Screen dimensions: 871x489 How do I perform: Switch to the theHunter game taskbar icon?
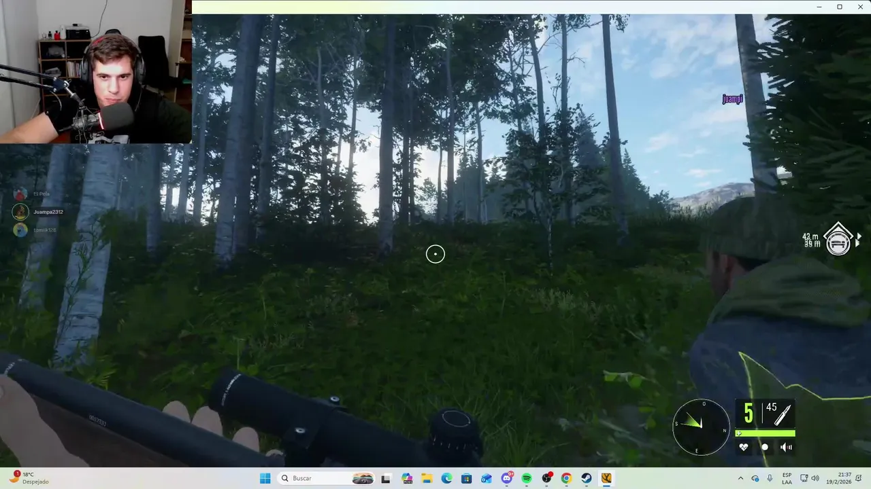pyautogui.click(x=606, y=478)
